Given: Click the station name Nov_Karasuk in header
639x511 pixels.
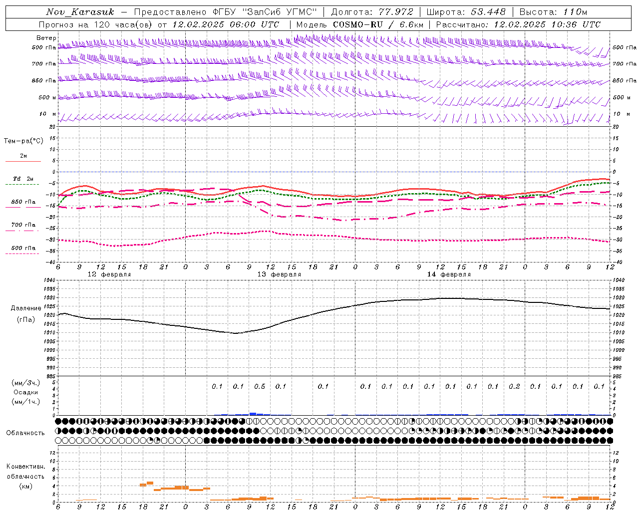Looking at the screenshot, I should click(x=80, y=12).
